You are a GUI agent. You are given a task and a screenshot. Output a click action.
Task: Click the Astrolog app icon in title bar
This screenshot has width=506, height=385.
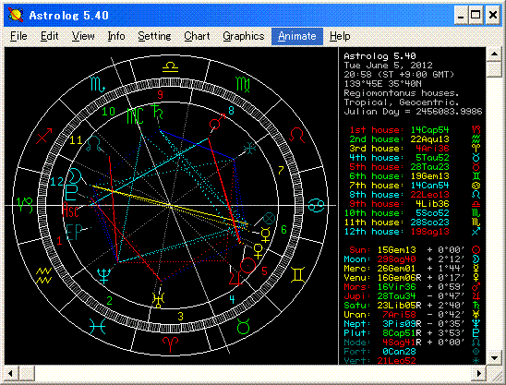(x=16, y=15)
